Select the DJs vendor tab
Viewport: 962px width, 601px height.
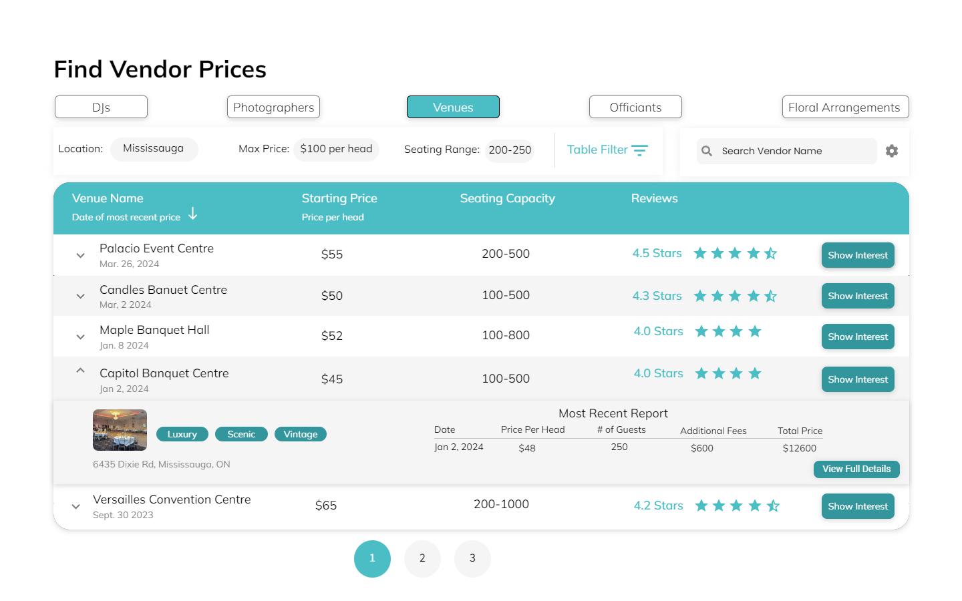click(101, 107)
